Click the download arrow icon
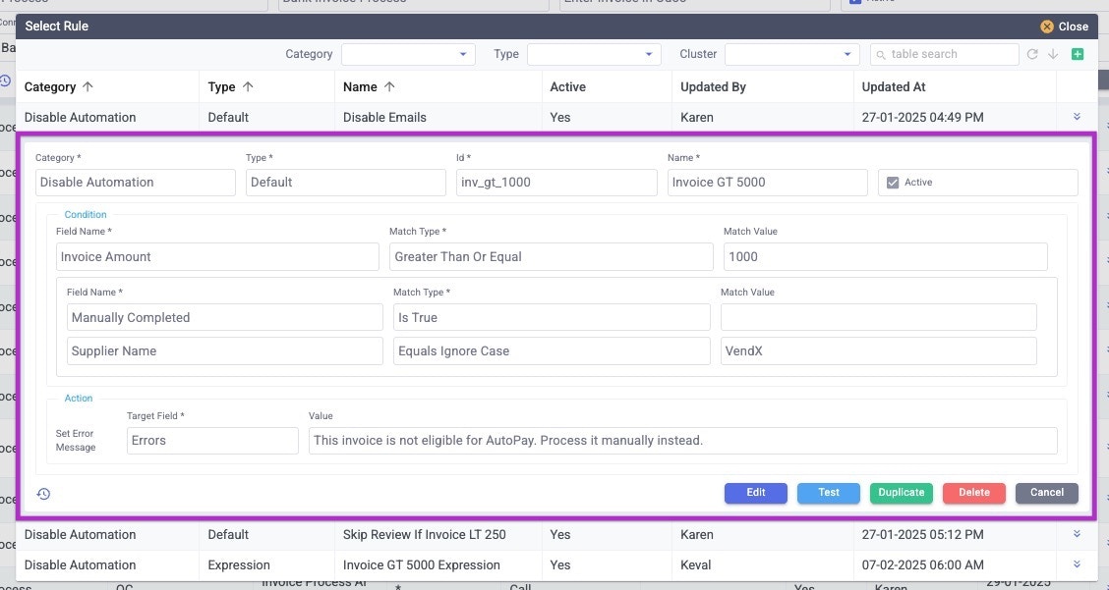Screen dimensions: 1109x590 tap(1053, 54)
